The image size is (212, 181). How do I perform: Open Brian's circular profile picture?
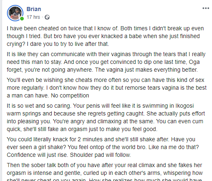15,13
